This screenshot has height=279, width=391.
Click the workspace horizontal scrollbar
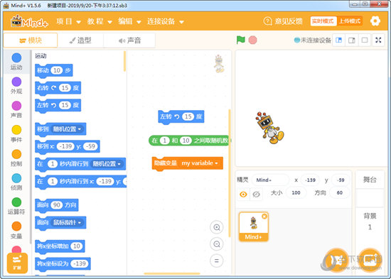(x=172, y=274)
